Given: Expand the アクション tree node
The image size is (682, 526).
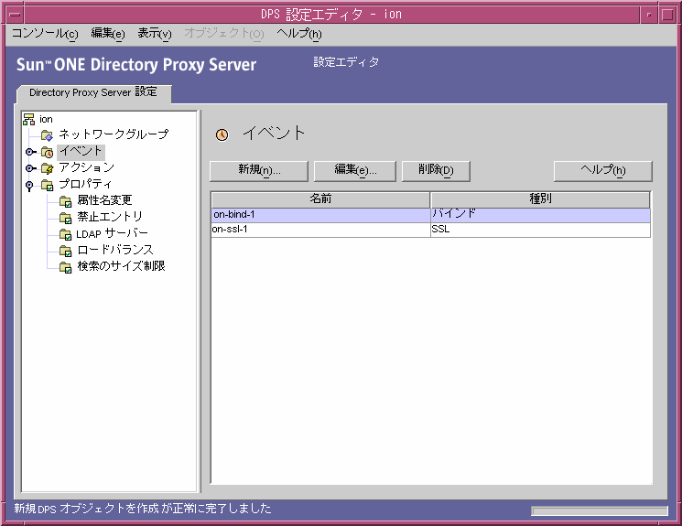Looking at the screenshot, I should coord(30,168).
